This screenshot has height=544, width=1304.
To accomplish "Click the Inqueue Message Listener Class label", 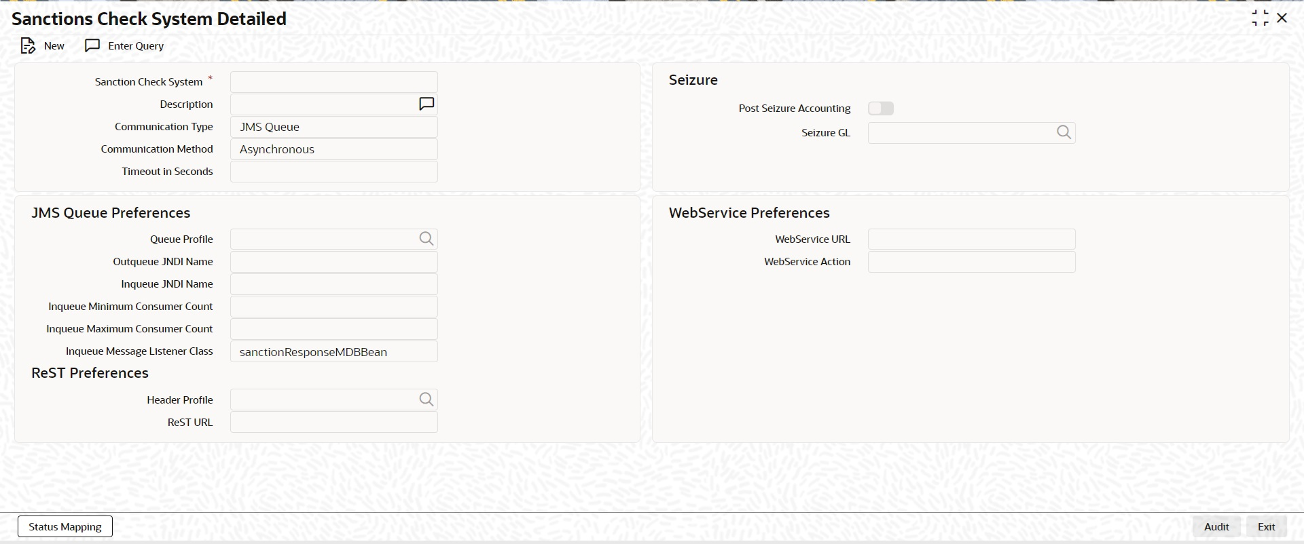I will point(139,351).
